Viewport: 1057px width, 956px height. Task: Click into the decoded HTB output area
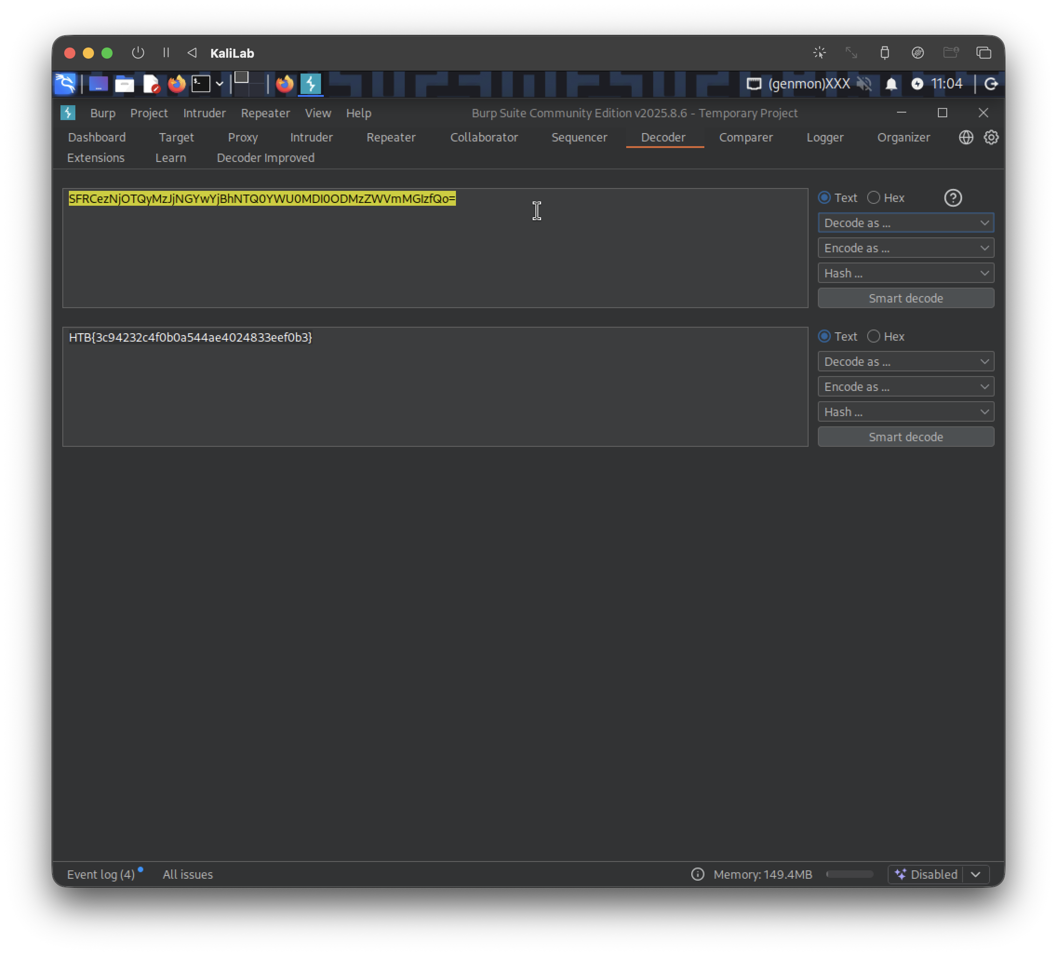pyautogui.click(x=435, y=386)
